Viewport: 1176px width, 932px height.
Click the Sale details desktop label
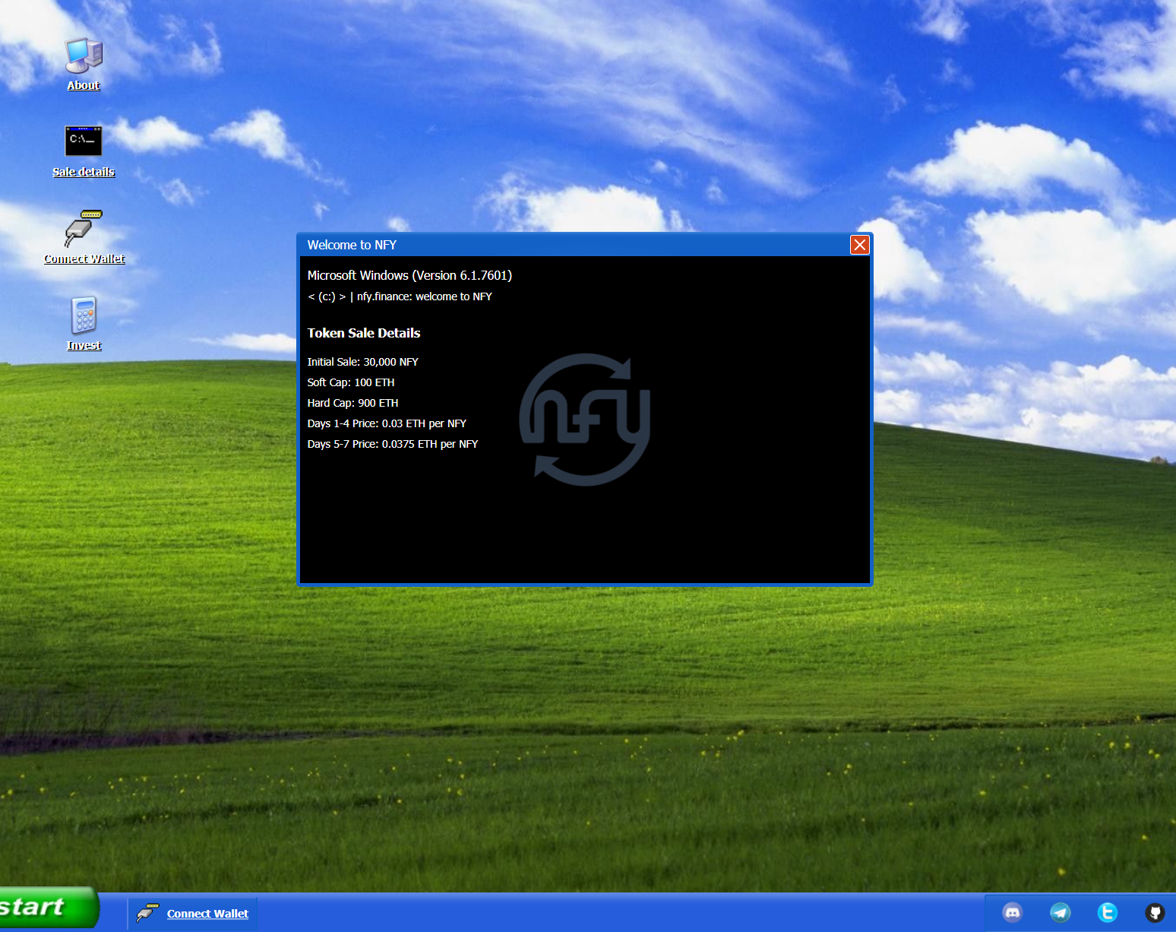pyautogui.click(x=84, y=172)
